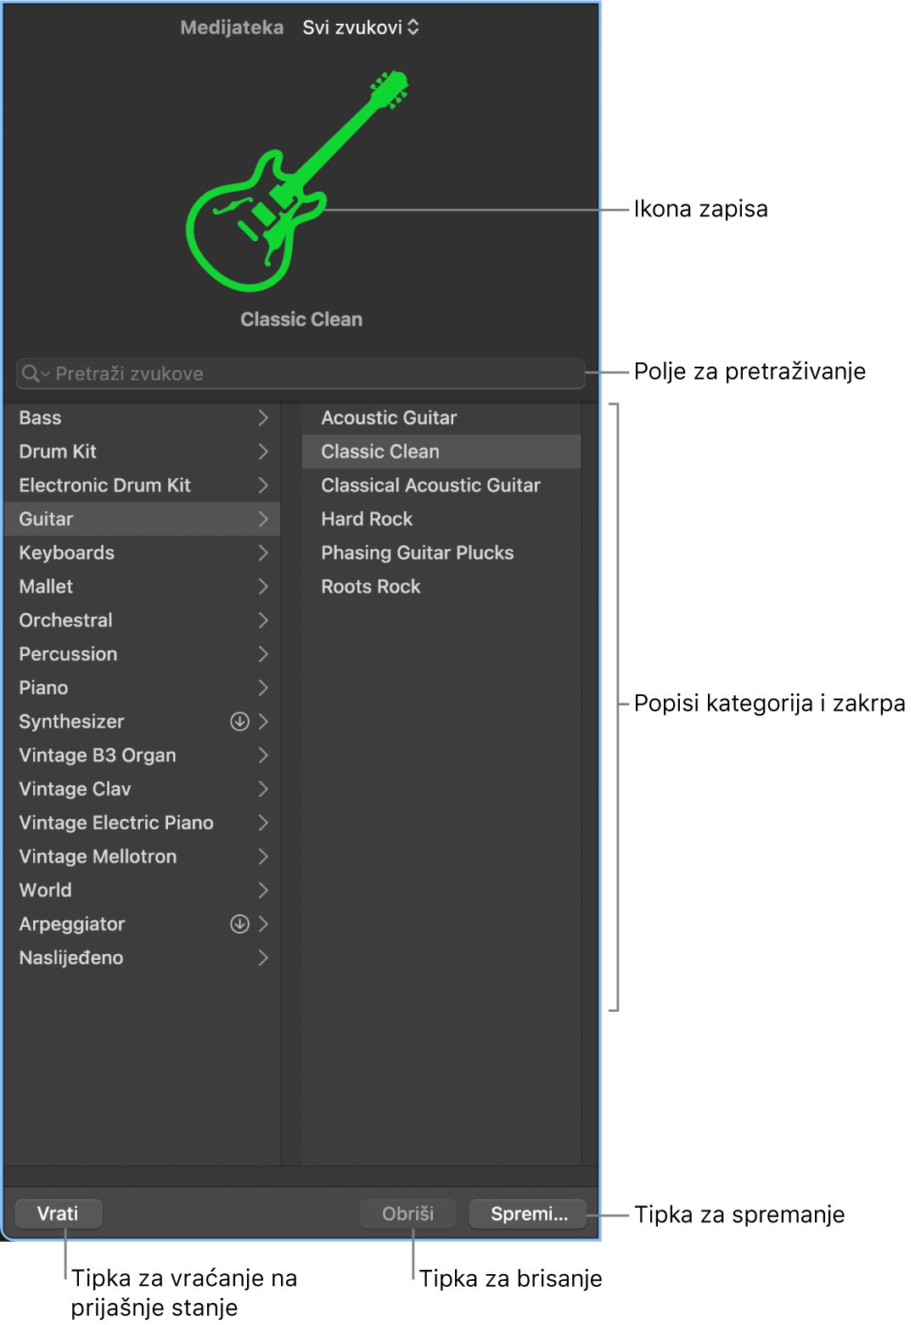Click the download icon next to Arpeggiator
The image size is (921, 1325).
(x=240, y=924)
